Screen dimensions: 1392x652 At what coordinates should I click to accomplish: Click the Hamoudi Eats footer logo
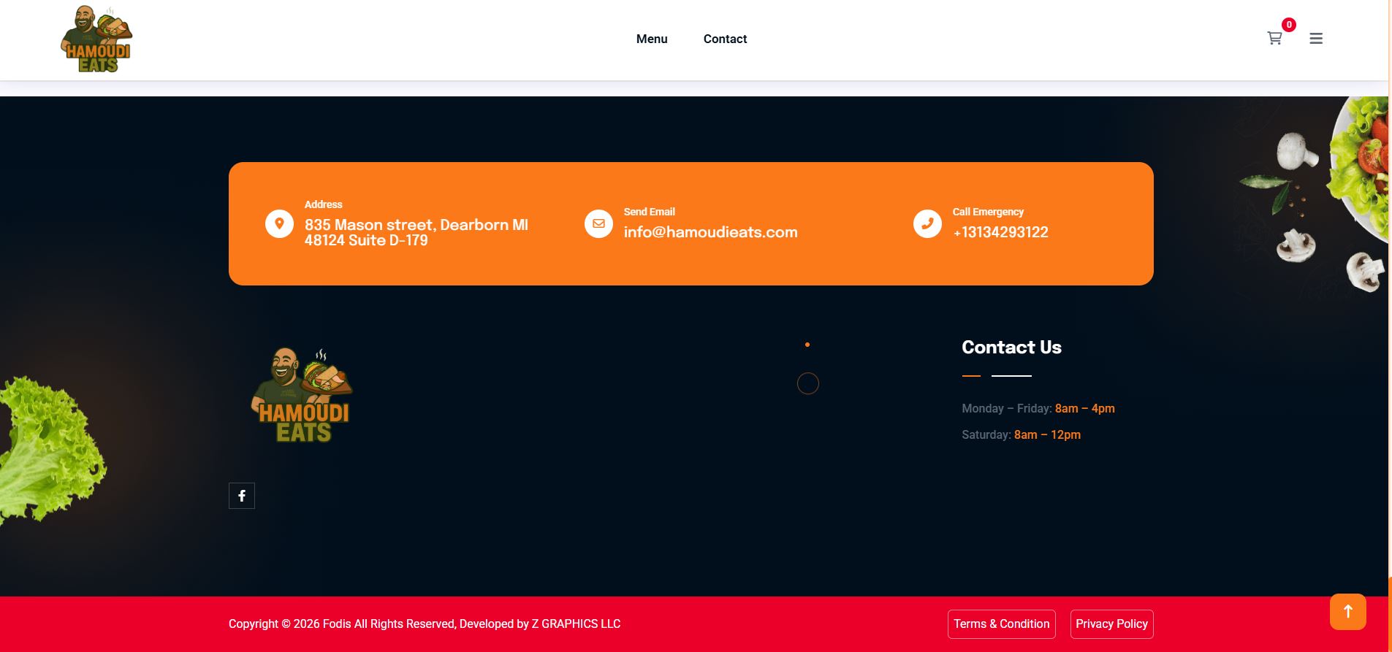click(x=302, y=395)
